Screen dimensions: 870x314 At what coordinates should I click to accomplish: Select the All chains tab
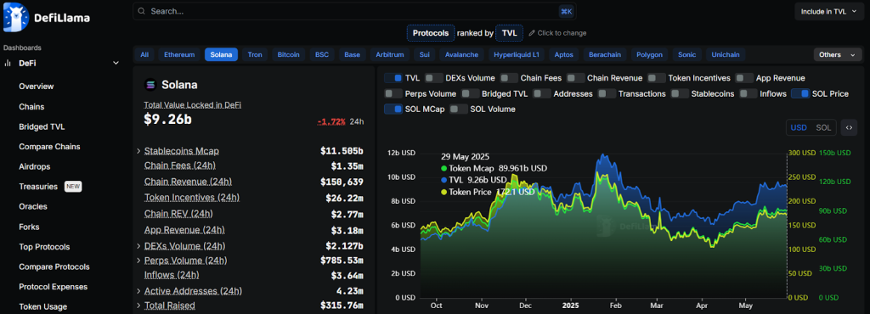click(x=144, y=54)
